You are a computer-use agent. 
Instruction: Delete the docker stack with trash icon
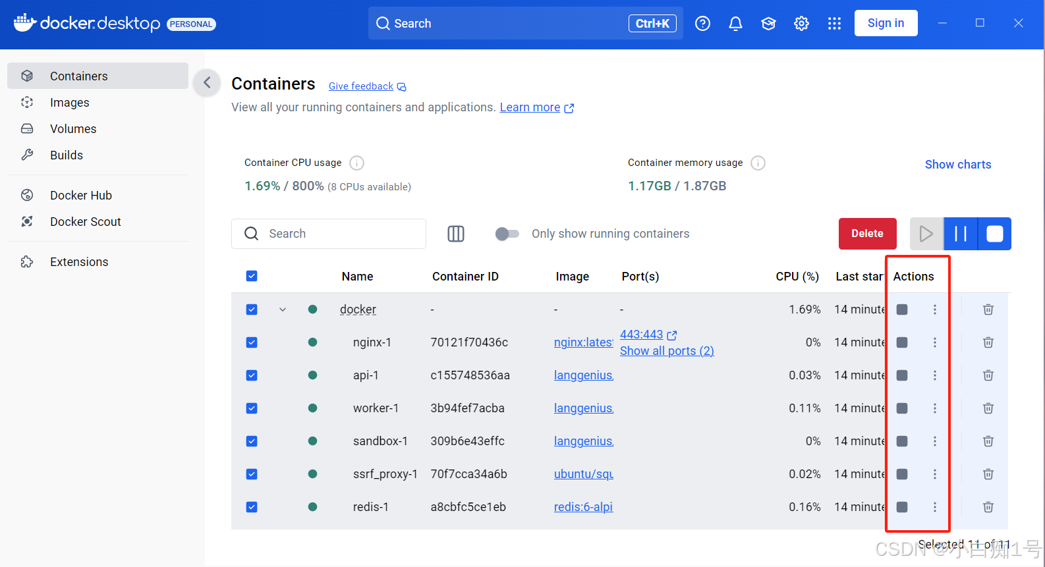click(x=988, y=310)
